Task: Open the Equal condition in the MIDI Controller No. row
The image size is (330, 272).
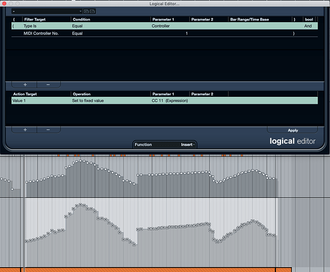Action: click(x=77, y=33)
